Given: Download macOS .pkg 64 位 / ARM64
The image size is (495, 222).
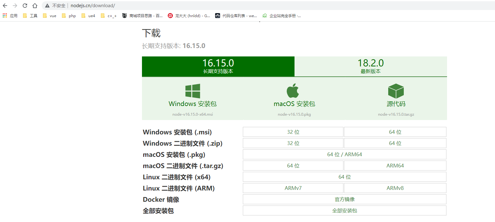Looking at the screenshot, I should point(345,154).
